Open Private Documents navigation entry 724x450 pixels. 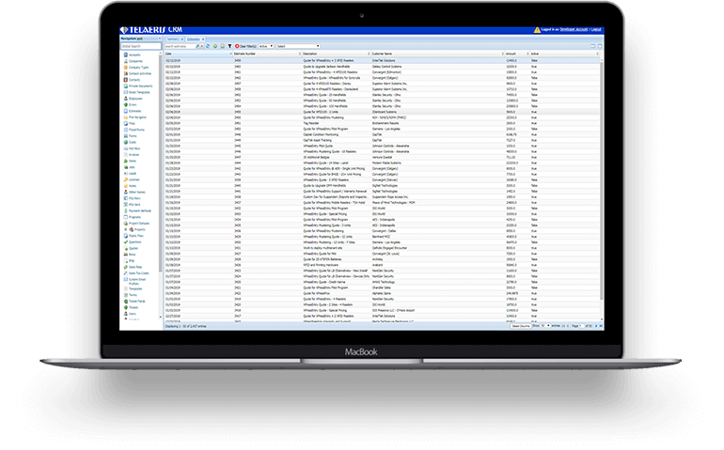tap(140, 85)
